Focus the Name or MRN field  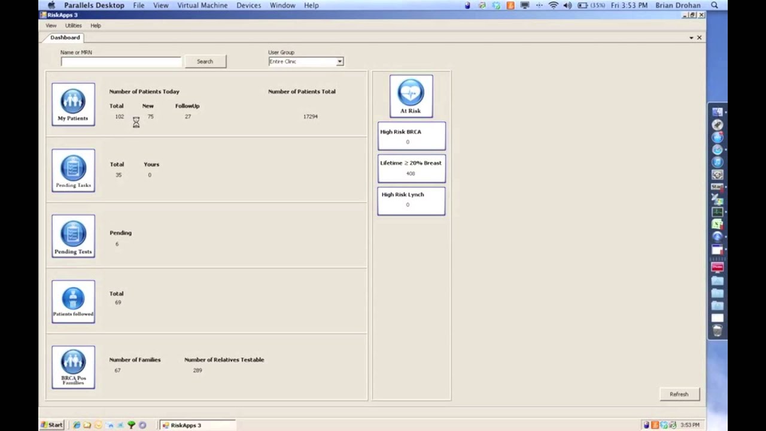(x=121, y=62)
